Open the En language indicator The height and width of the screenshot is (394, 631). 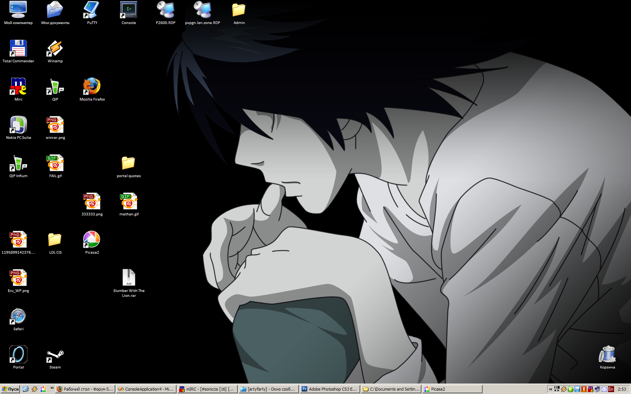pyautogui.click(x=611, y=389)
